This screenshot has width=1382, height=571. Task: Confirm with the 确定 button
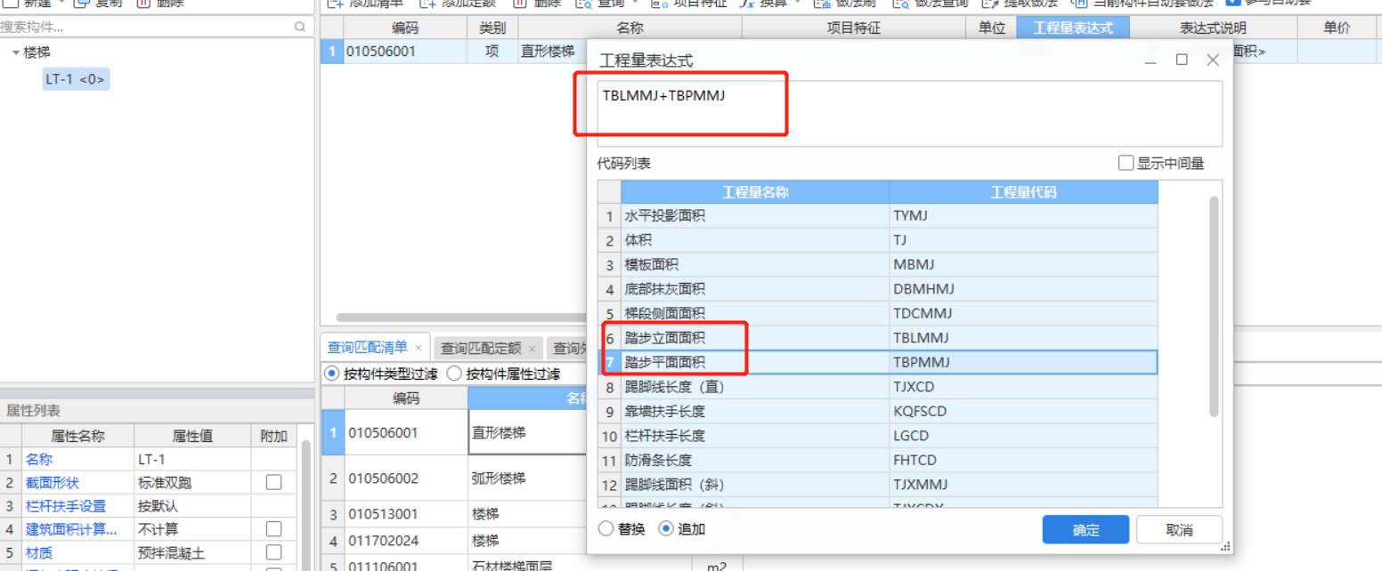point(1085,529)
